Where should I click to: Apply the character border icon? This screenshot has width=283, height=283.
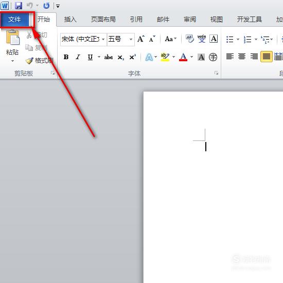pyautogui.click(x=214, y=39)
